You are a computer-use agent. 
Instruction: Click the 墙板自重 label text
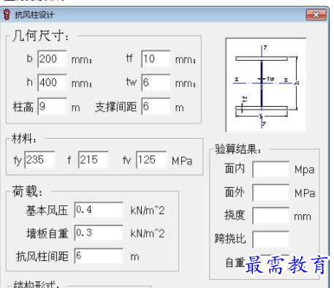[48, 233]
